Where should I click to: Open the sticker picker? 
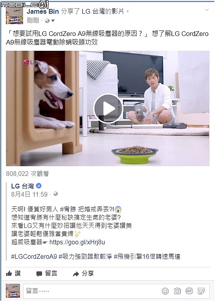point(201,291)
